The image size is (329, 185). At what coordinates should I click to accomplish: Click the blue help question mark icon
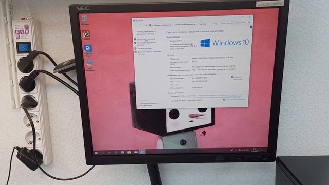(251, 27)
